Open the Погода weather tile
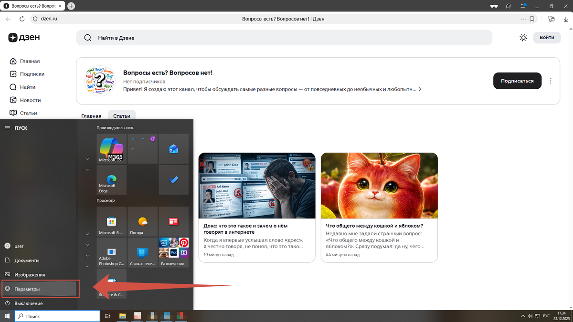Screen dimensions: 573x322 (142, 222)
